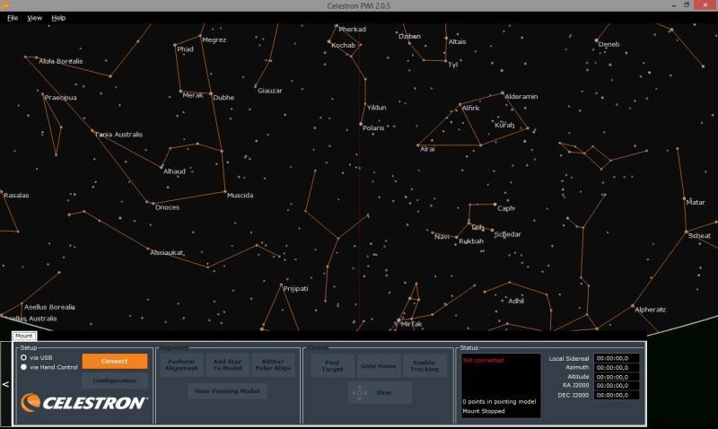Select the star Giauzar
The height and width of the screenshot is (429, 718).
pos(256,86)
